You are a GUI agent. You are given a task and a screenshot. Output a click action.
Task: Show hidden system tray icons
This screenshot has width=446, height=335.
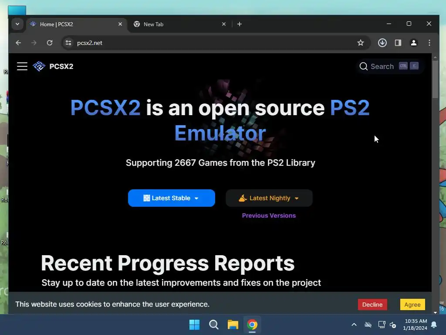[354, 325]
